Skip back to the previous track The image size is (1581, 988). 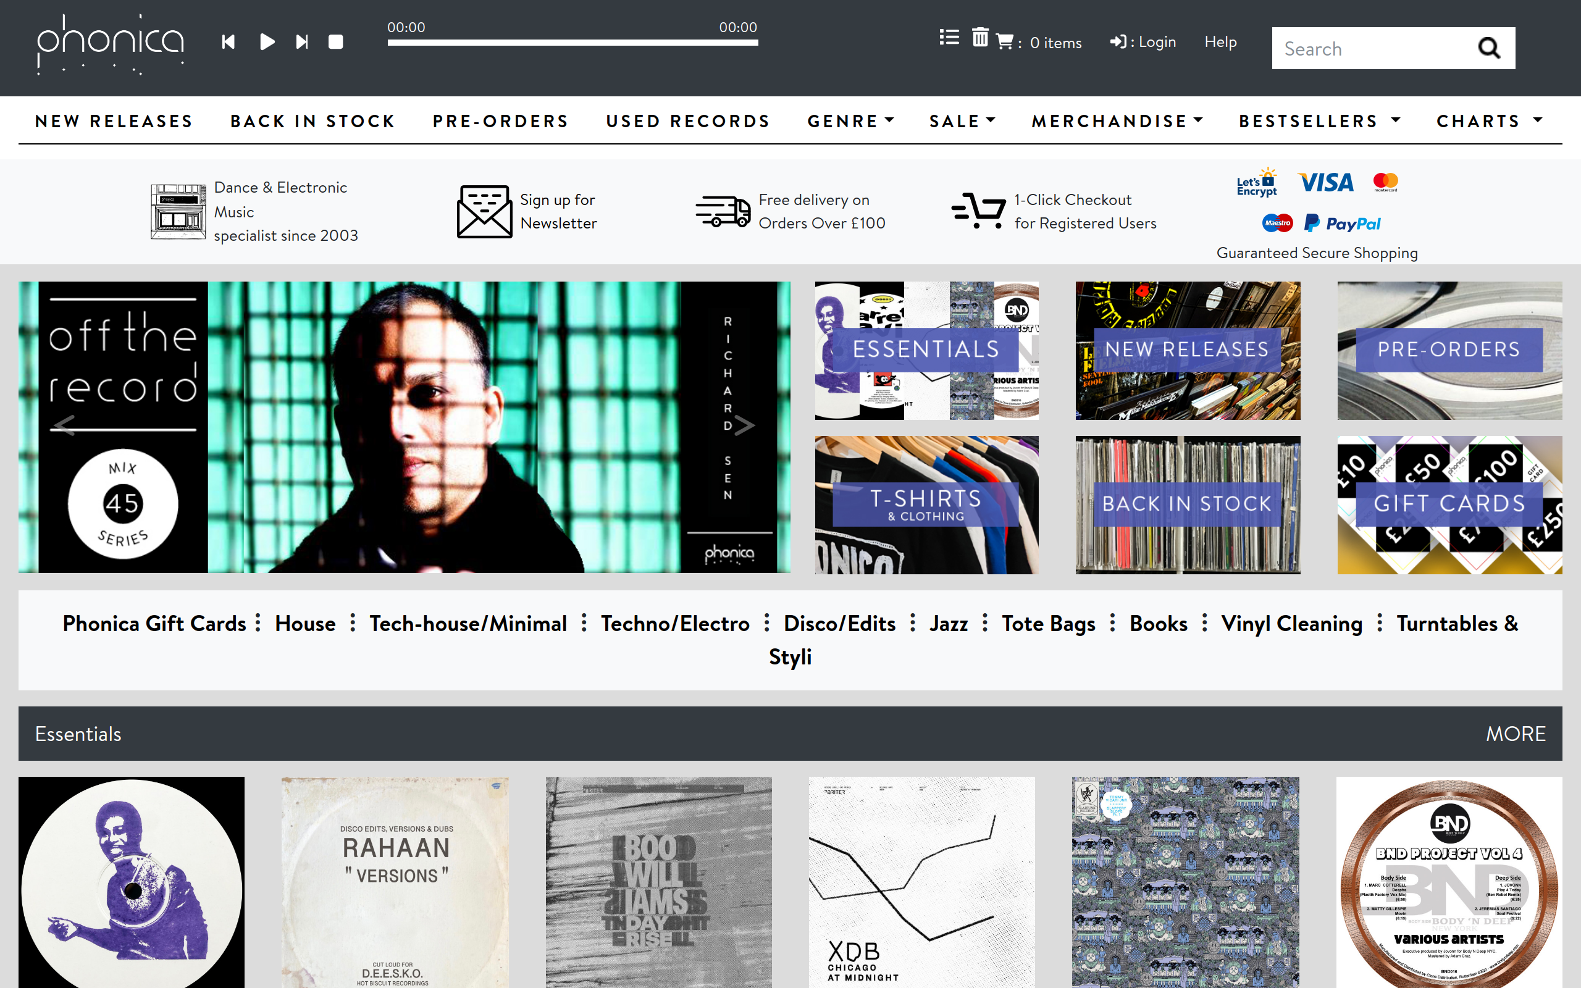pos(229,41)
